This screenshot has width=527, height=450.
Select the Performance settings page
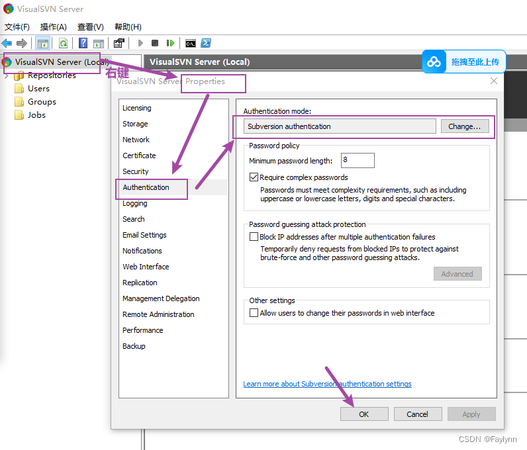(x=143, y=330)
